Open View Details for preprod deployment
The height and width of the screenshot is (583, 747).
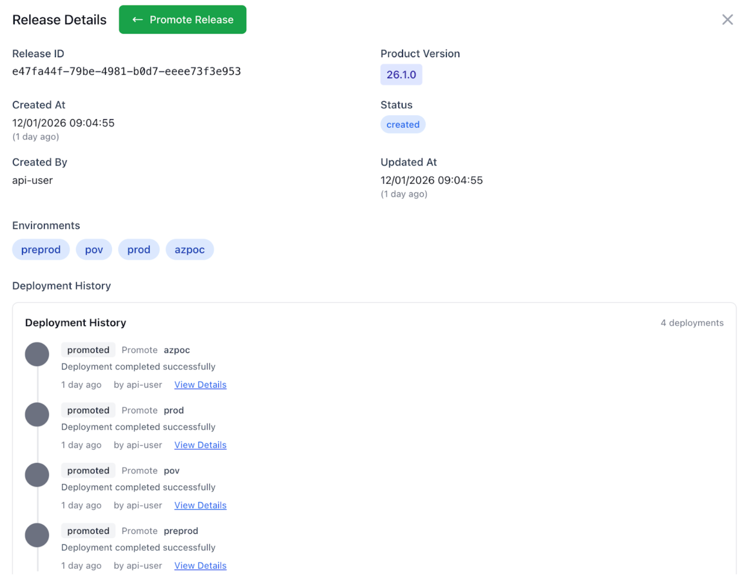200,566
